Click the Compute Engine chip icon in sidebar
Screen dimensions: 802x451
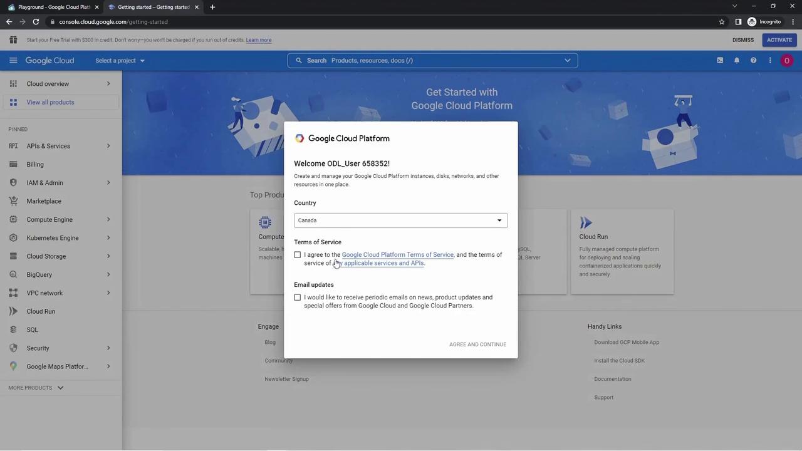point(13,219)
